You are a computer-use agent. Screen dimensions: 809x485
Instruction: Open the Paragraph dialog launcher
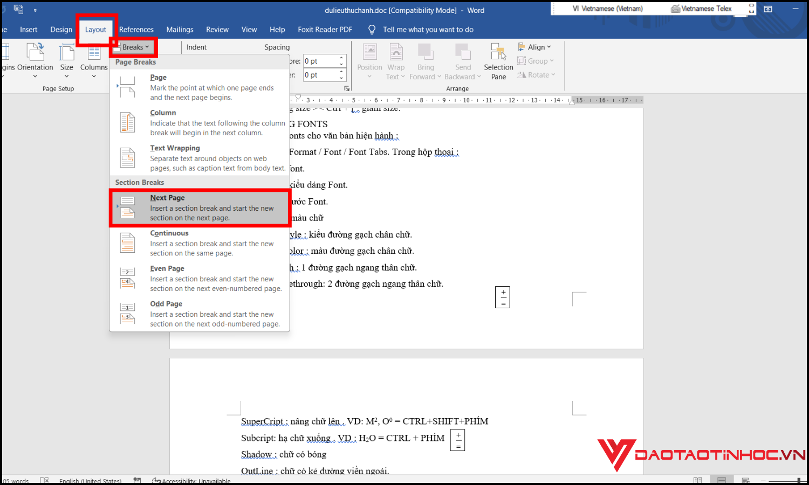click(x=347, y=88)
